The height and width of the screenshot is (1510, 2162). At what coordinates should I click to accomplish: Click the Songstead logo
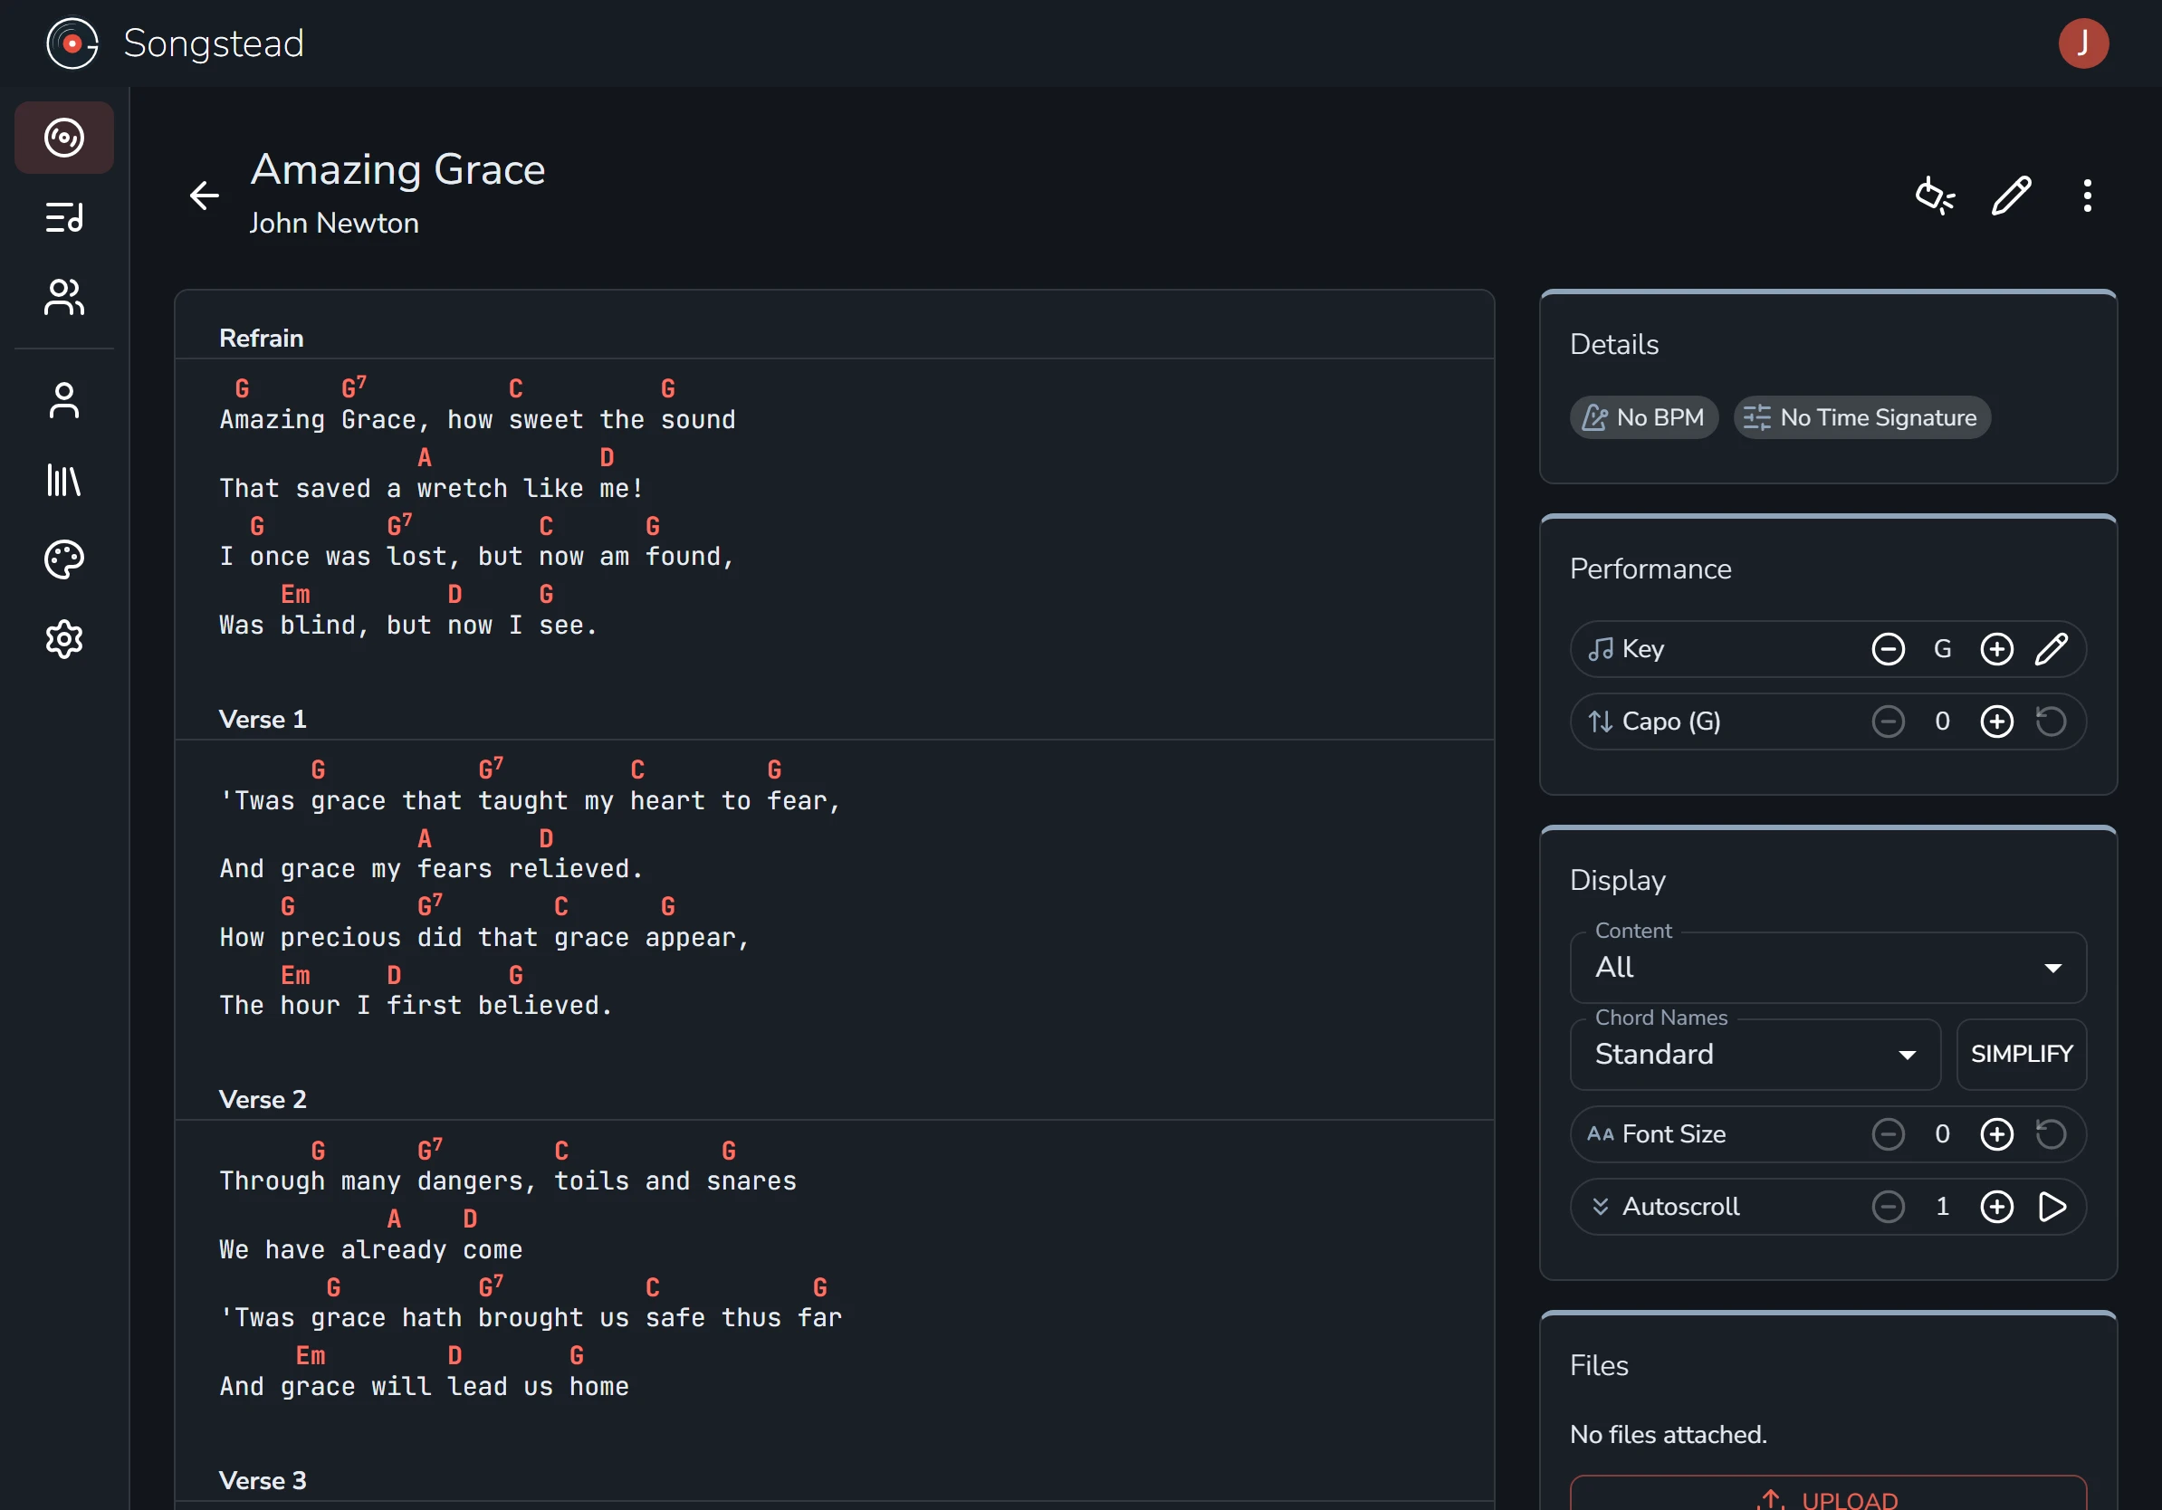(x=72, y=43)
